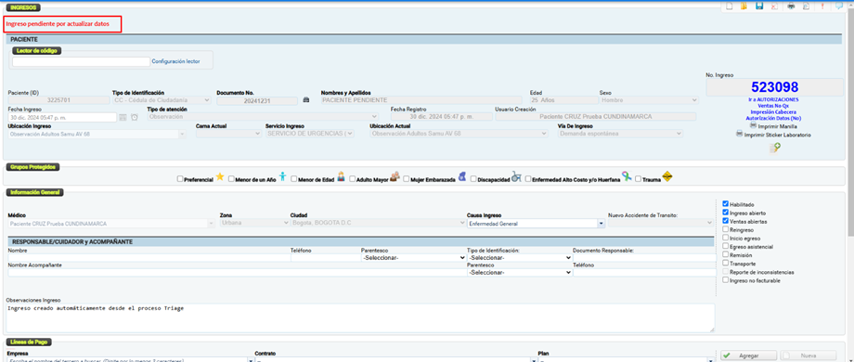Check Enfermedad Alto Costo y/o Huerfana checkbox
854x362 pixels.
pyautogui.click(x=528, y=178)
